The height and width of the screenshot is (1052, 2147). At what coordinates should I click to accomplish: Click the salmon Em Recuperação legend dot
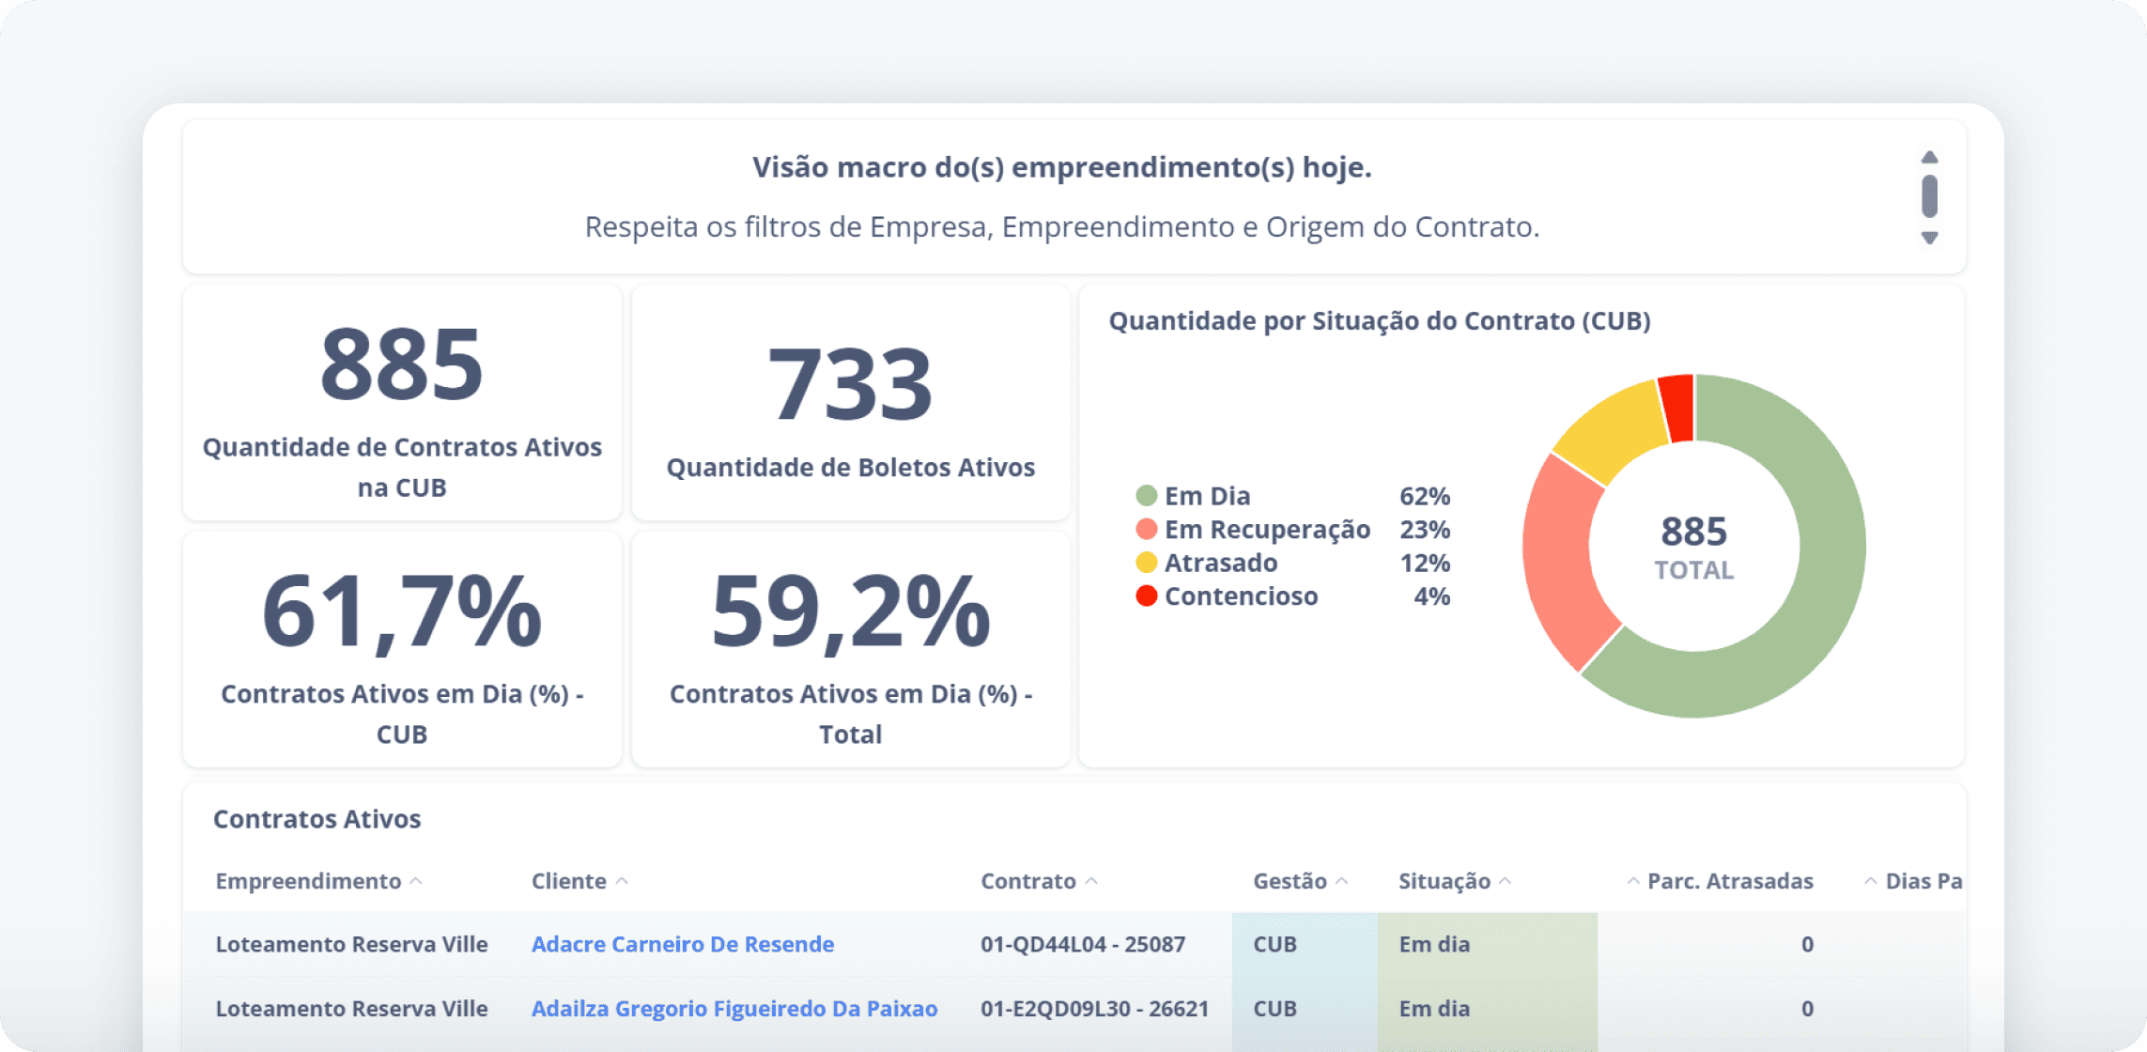tap(1146, 529)
